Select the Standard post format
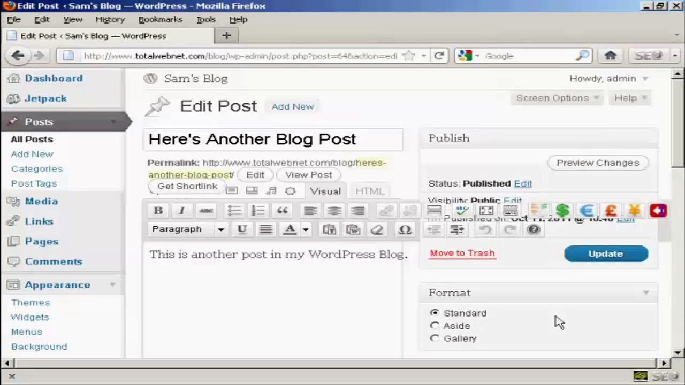 point(435,313)
